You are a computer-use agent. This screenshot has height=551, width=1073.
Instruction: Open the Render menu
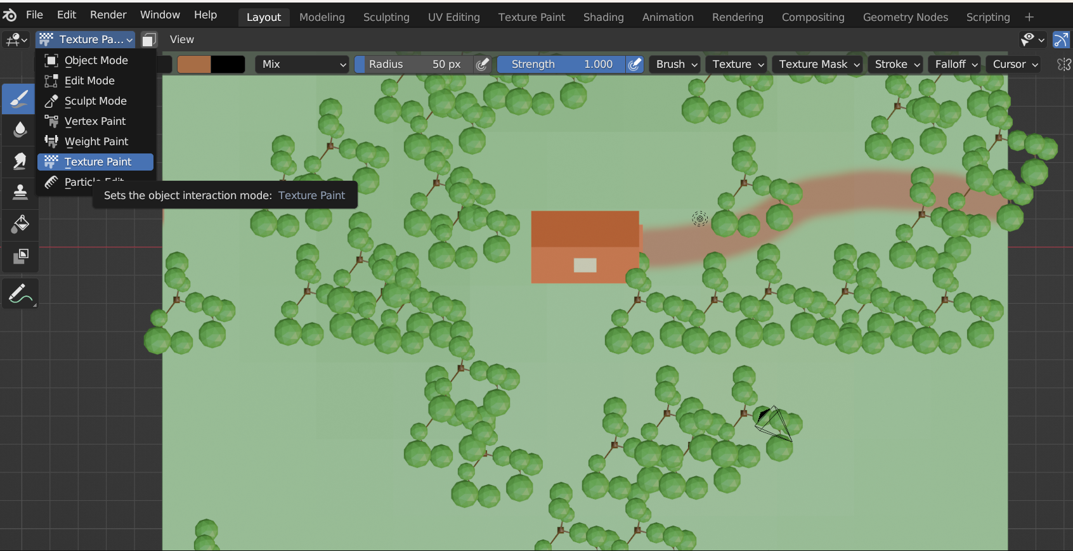tap(108, 15)
